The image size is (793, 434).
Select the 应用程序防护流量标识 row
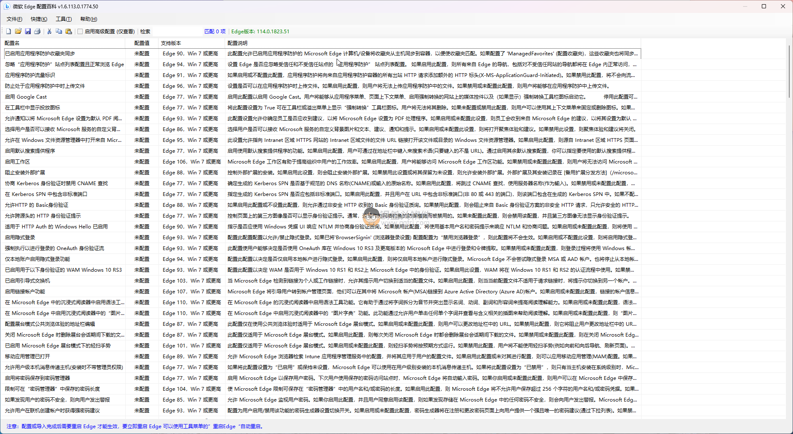point(322,75)
